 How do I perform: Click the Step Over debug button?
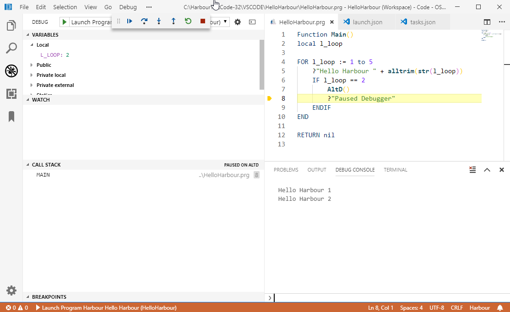click(x=144, y=21)
